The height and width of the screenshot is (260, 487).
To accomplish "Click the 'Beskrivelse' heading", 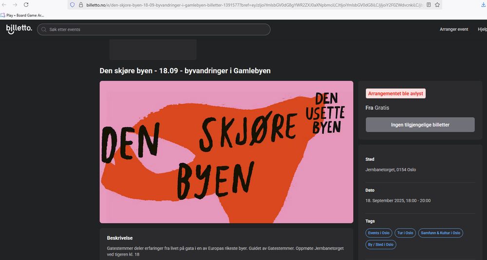I will tap(120, 238).
